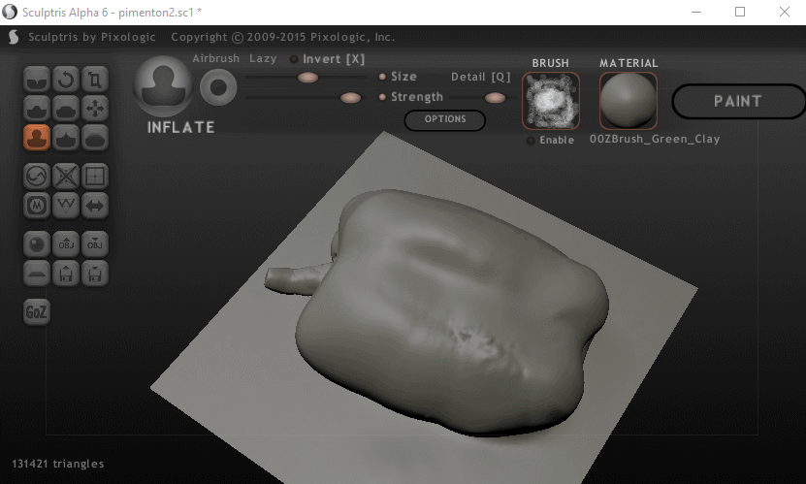Screen dimensions: 806x484
Task: Click the ring-shaped brush falloff icon
Action: (x=218, y=87)
